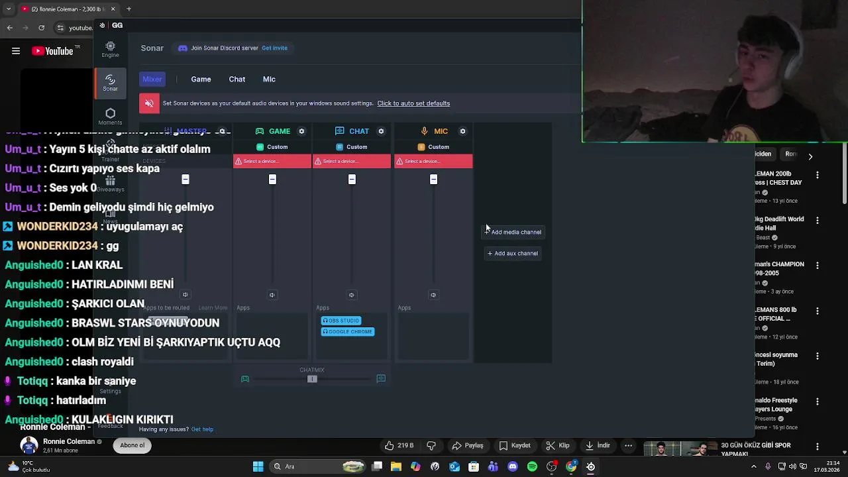Click ChatMix game controller icon
The image size is (848, 477).
pyautogui.click(x=245, y=379)
